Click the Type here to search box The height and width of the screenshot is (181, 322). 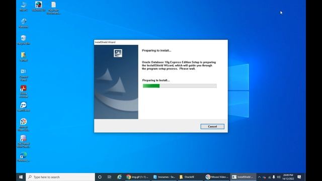[x=60, y=177]
